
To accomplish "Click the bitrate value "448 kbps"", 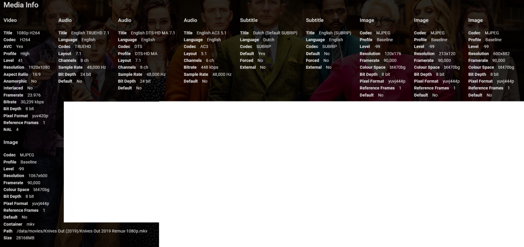I will click(210, 68).
